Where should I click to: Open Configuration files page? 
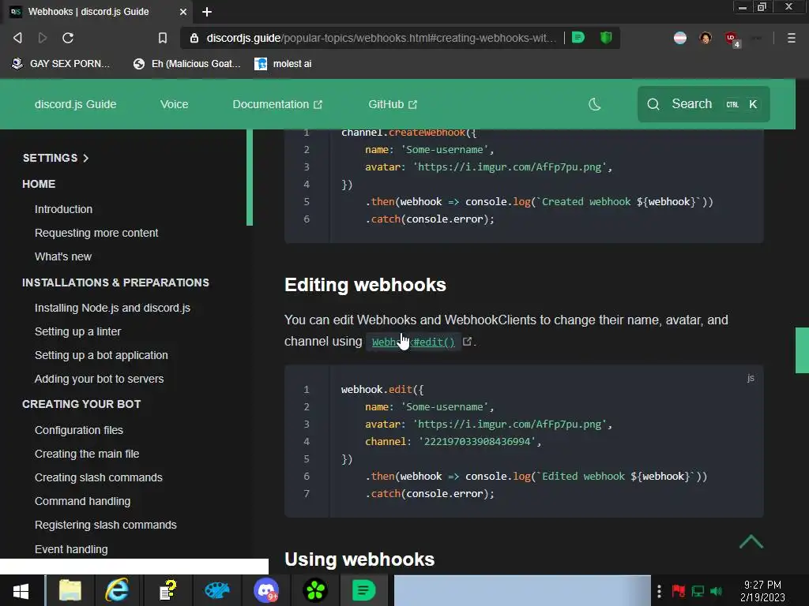pyautogui.click(x=79, y=430)
